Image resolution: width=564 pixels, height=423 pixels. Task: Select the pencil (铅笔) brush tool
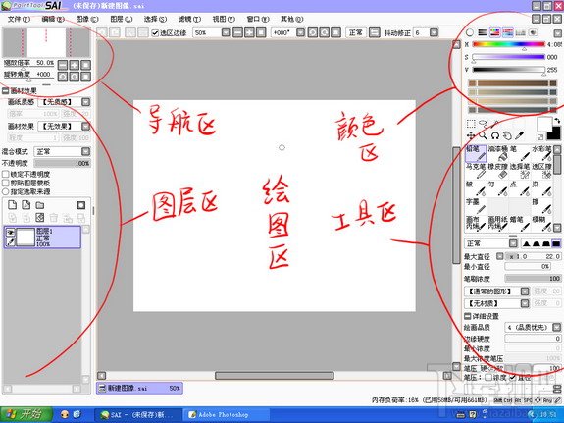[x=476, y=153]
